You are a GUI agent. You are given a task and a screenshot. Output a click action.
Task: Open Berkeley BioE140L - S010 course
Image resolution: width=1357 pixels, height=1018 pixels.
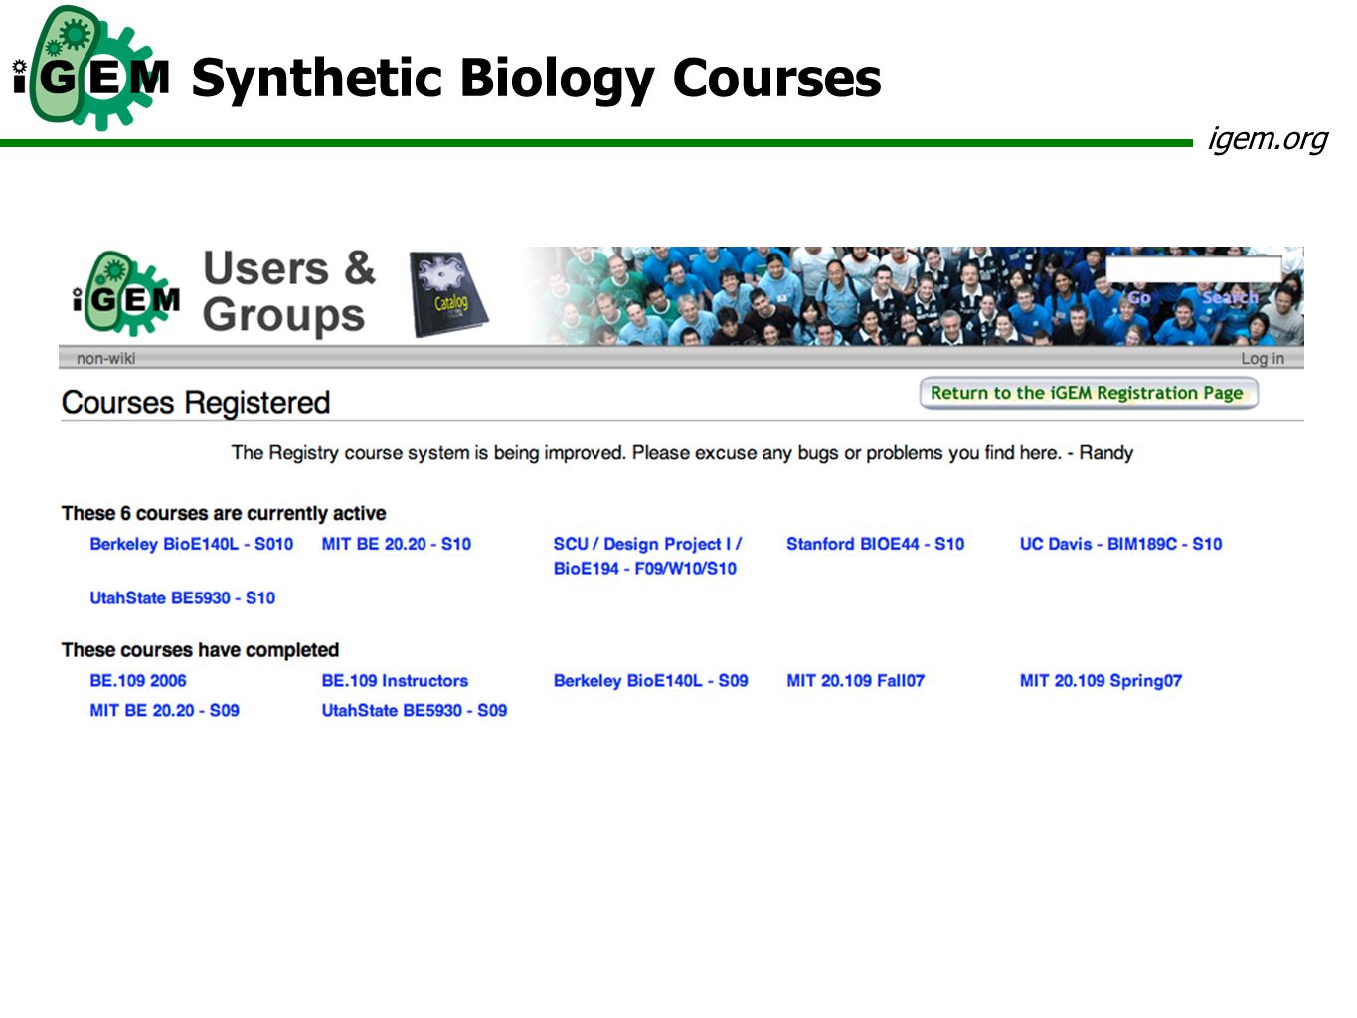click(192, 544)
